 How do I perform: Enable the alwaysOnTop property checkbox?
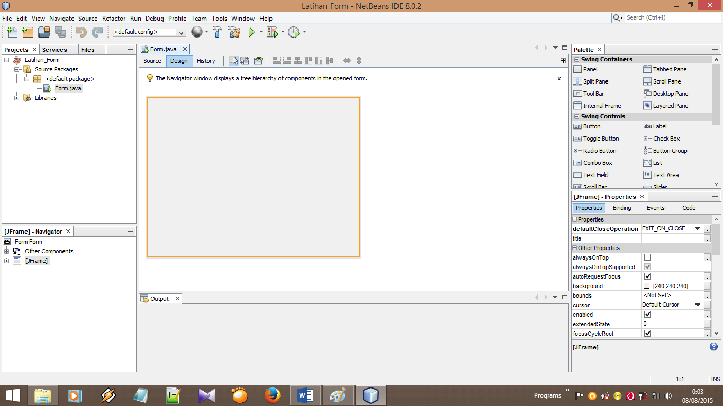tap(647, 257)
